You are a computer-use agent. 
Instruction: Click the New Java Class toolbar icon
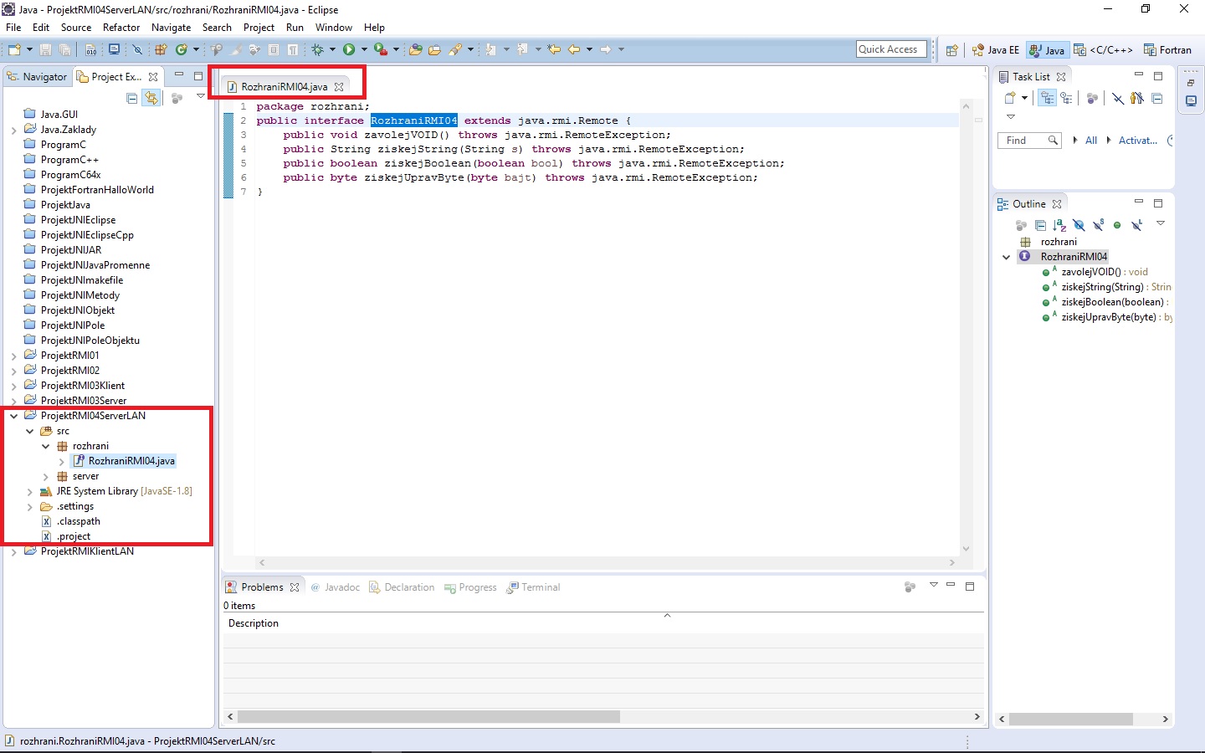181,50
